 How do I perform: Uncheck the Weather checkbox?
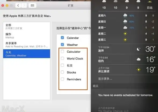point(62,44)
